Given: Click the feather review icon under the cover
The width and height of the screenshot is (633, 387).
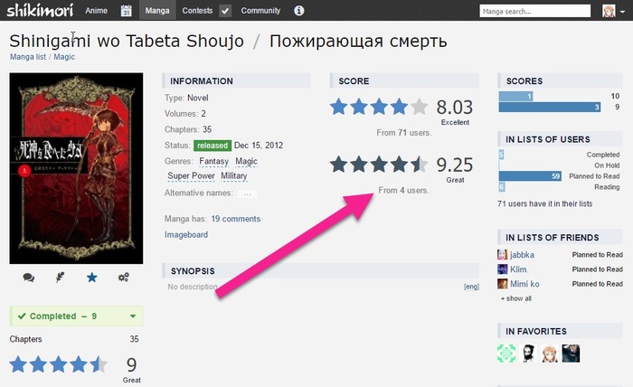Looking at the screenshot, I should (61, 278).
